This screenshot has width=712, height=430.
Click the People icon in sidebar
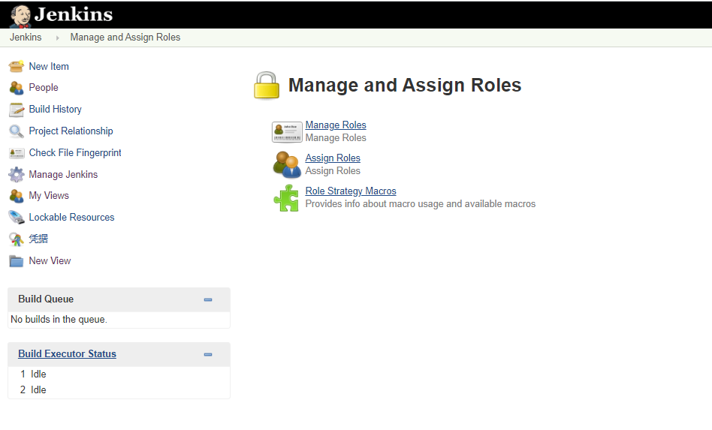(x=17, y=88)
